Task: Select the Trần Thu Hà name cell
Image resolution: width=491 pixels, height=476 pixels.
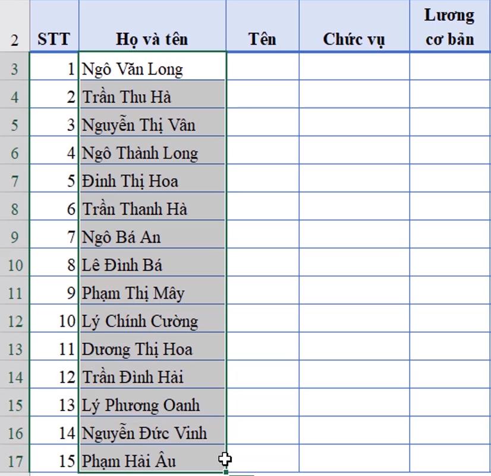Action: 152,97
